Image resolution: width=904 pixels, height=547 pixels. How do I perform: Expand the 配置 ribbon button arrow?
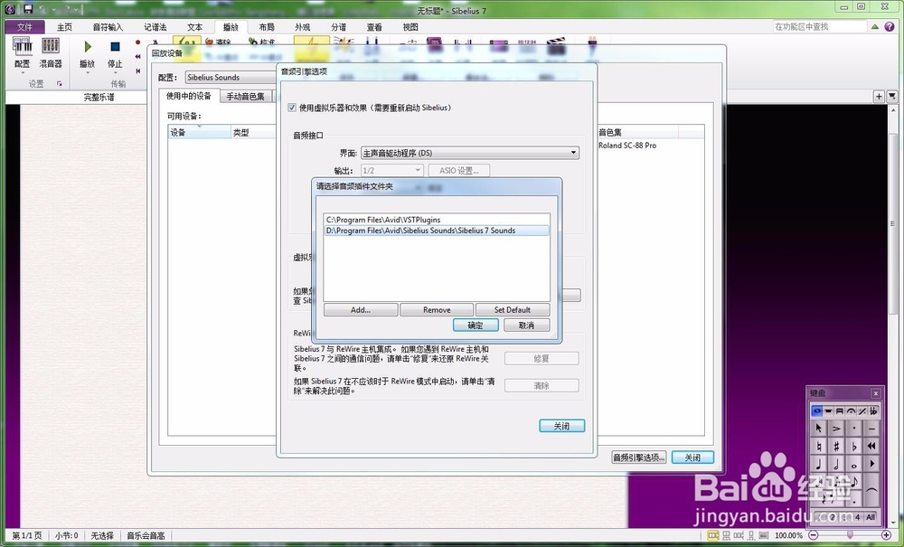click(23, 72)
